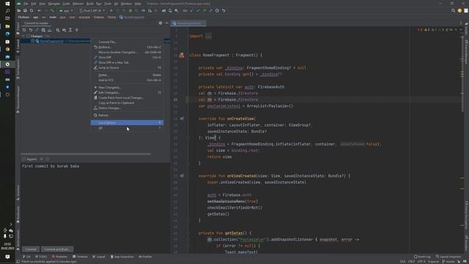The height and width of the screenshot is (264, 469).
Task: Choose Jump to Source from context menu
Action: coord(127,67)
